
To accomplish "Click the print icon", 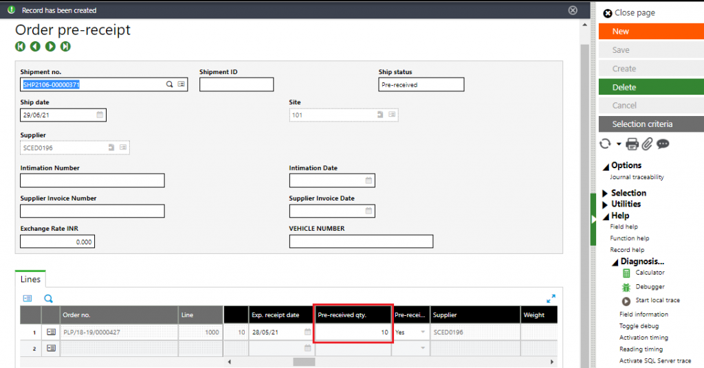I will 632,144.
